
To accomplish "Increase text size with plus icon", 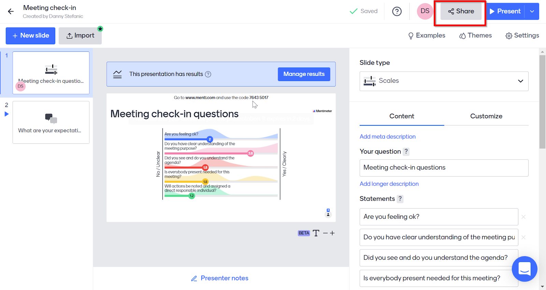I will pyautogui.click(x=332, y=233).
